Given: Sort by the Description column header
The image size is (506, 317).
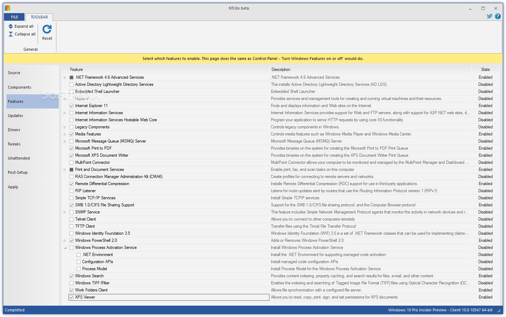Looking at the screenshot, I should pyautogui.click(x=371, y=69).
